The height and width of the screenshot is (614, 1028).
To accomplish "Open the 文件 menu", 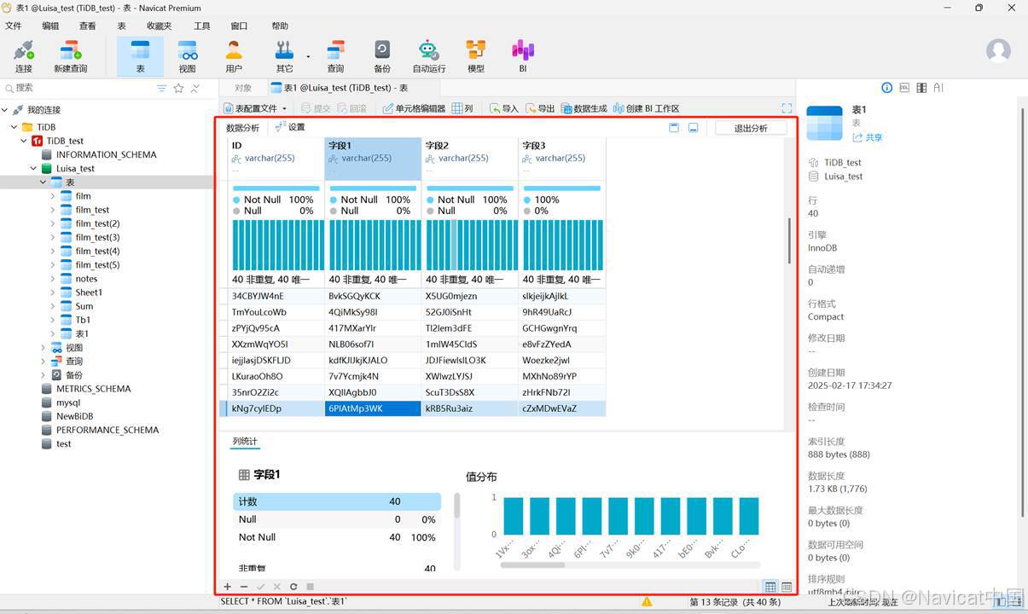I will [13, 26].
